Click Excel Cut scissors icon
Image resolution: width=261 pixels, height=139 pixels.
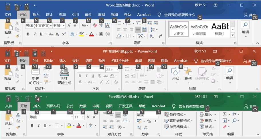tap(18, 114)
